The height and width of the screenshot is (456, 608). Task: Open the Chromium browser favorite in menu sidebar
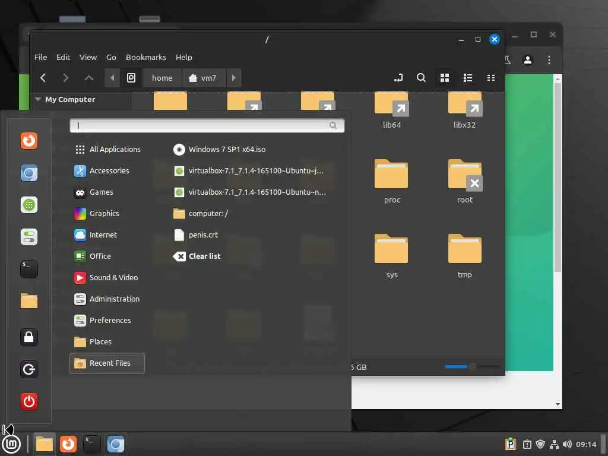pos(29,173)
